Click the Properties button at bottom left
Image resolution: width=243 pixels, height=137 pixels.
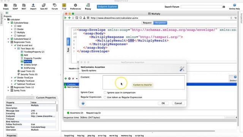pyautogui.click(x=11, y=135)
